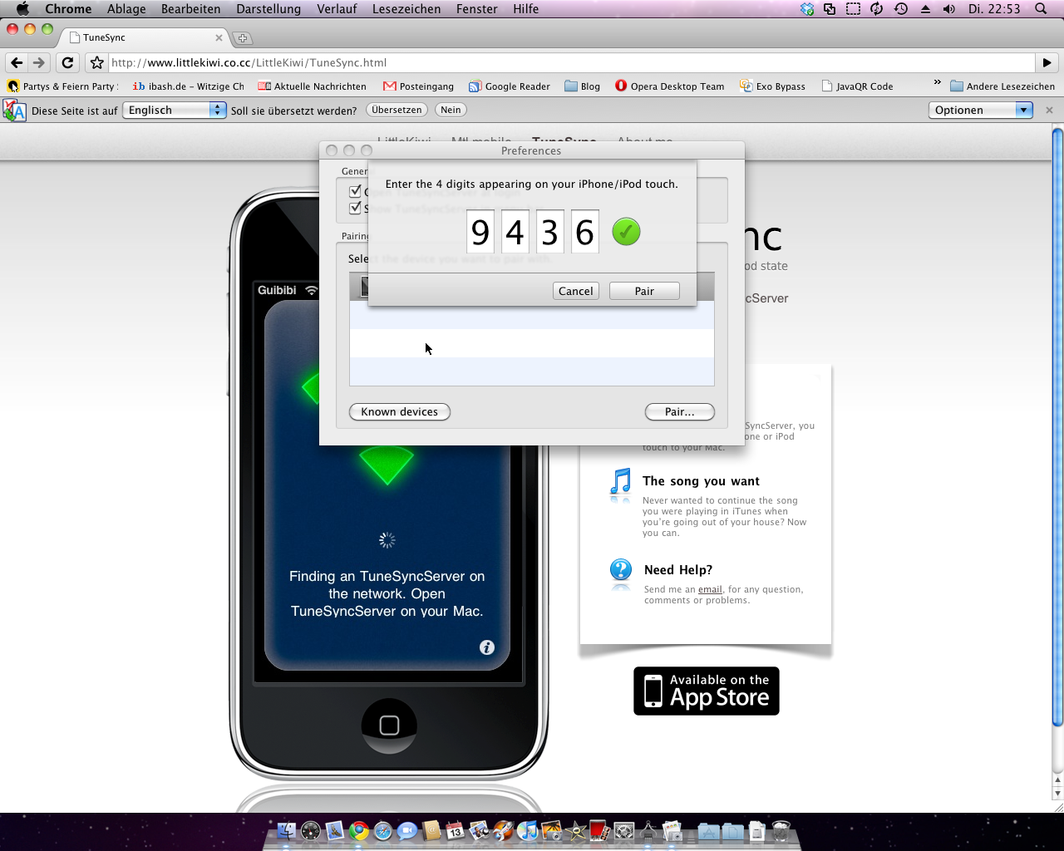This screenshot has height=851, width=1064.
Task: Launch Safari from the Dock
Action: 383,830
